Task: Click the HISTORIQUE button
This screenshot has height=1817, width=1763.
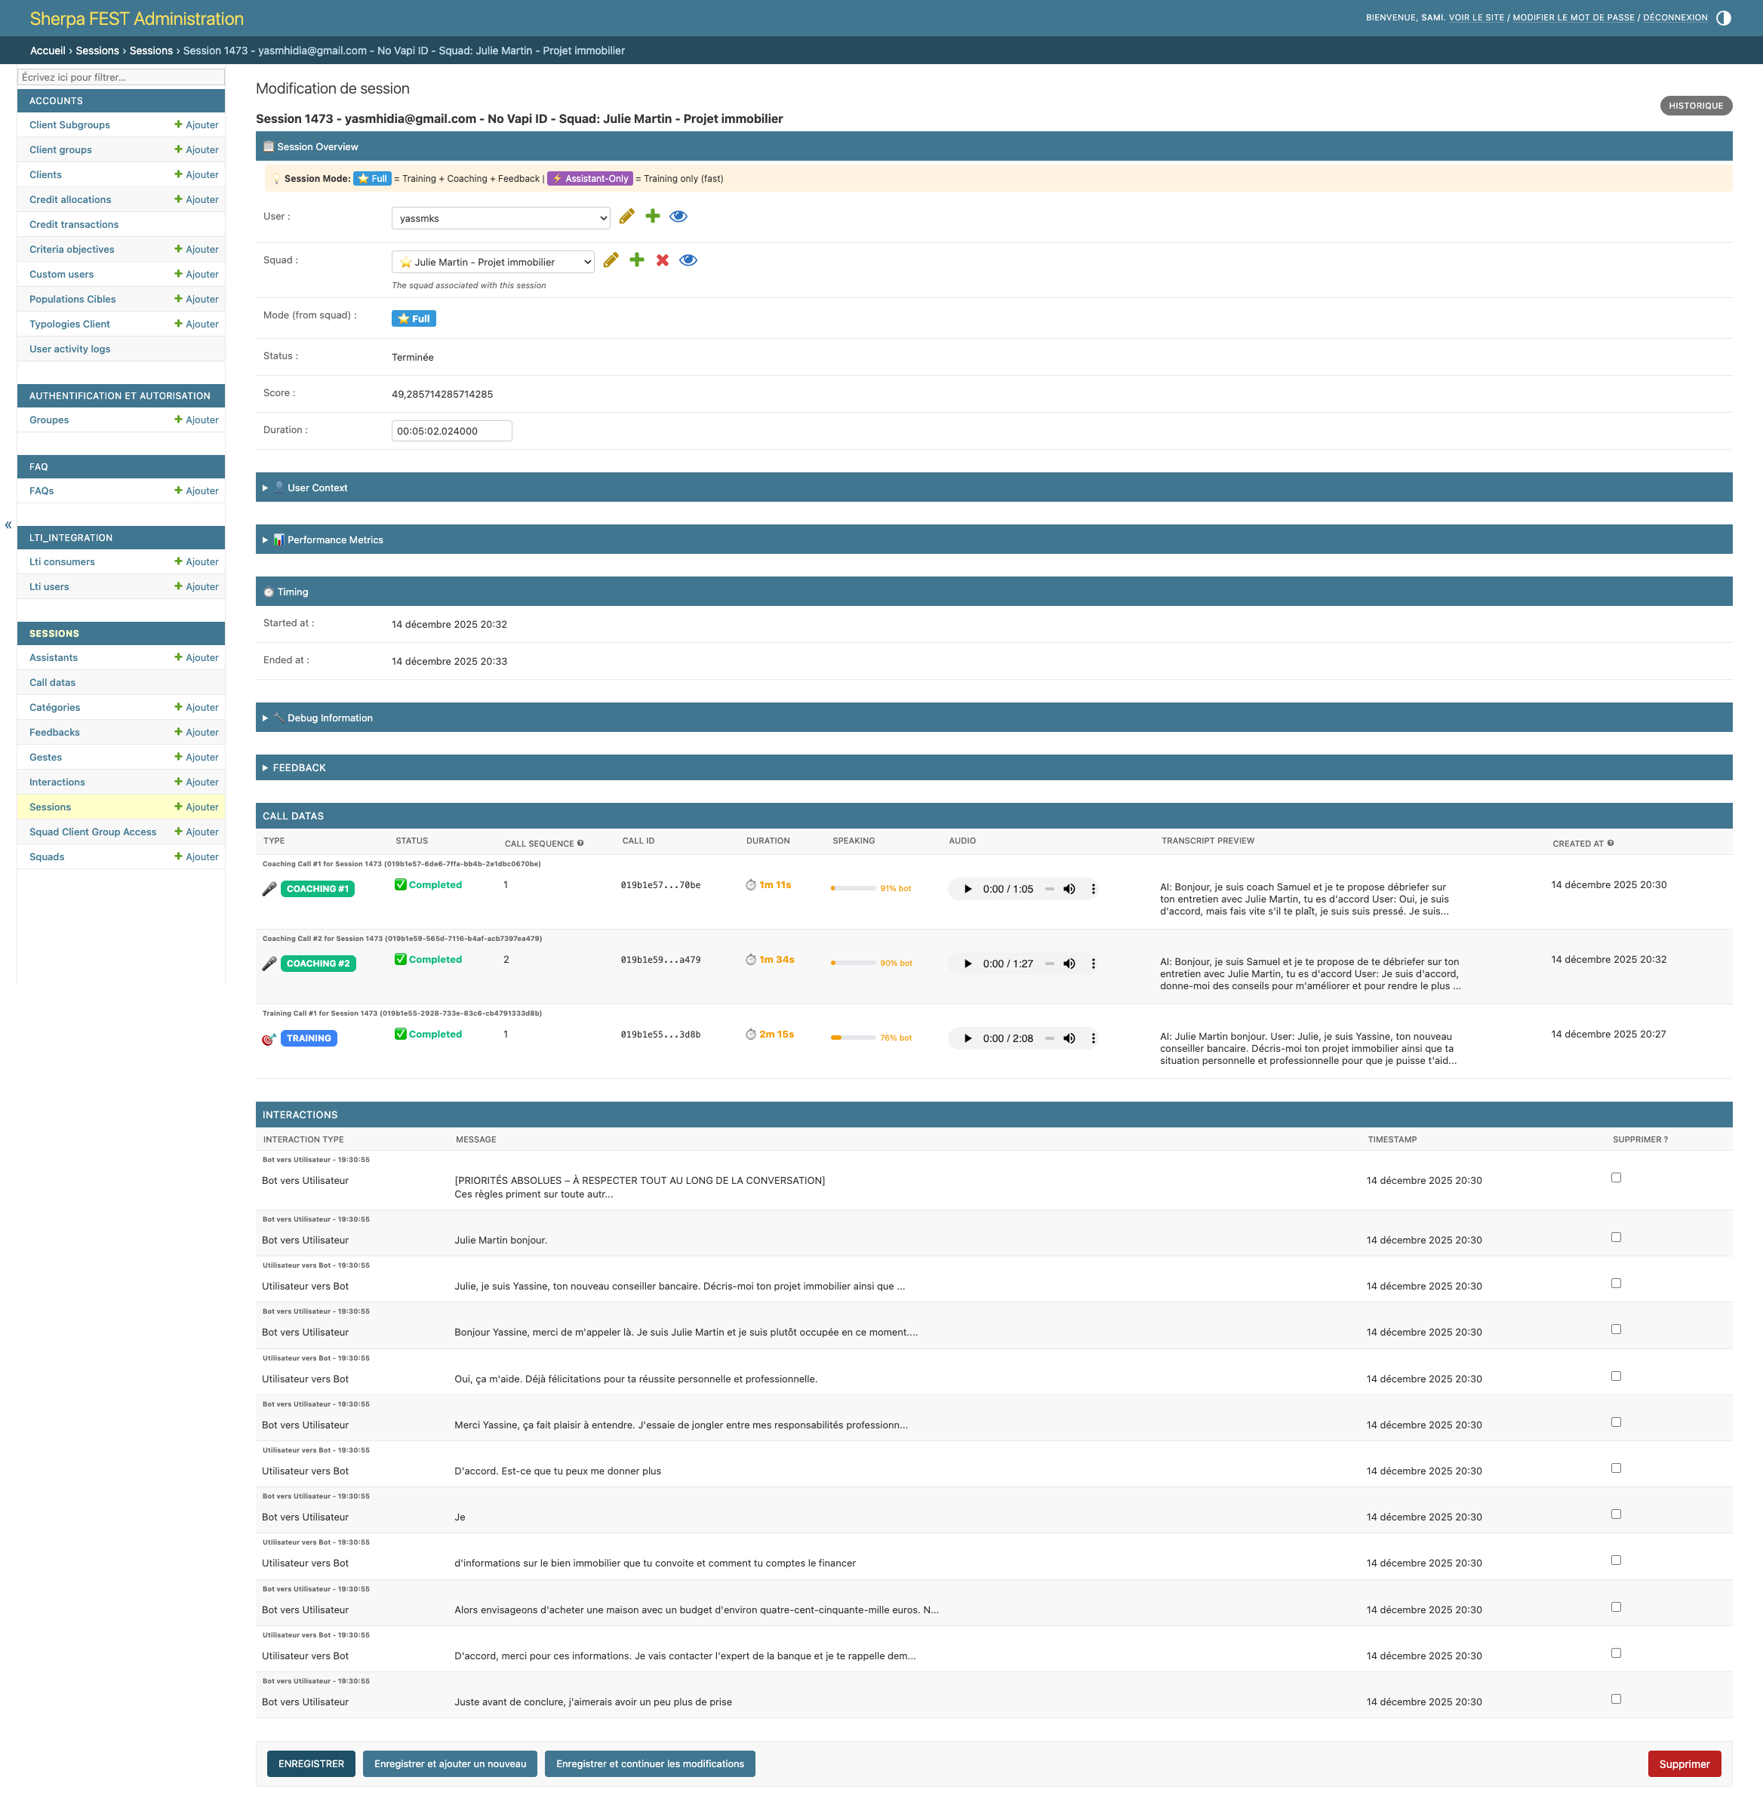Action: (1695, 106)
